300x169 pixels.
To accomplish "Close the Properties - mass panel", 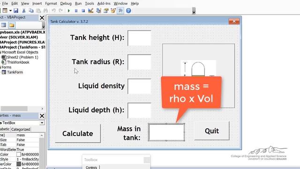I will [42, 116].
